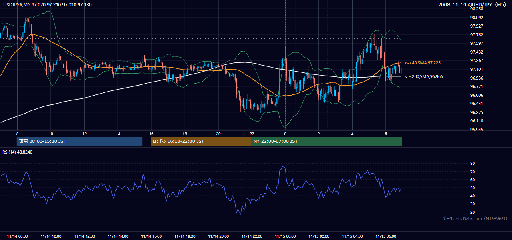Image resolution: width=512 pixels, height=240 pixels.
Task: Click price axis label 96.110
Action: (x=476, y=121)
